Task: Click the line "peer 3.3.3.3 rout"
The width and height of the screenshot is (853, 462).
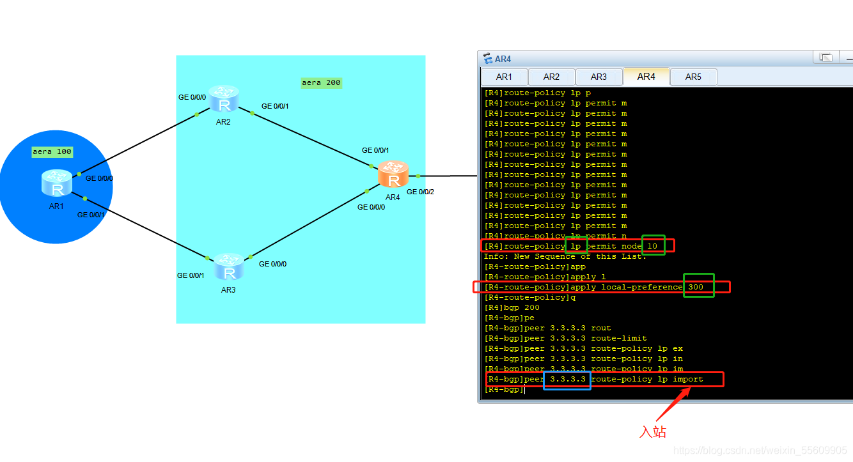Action: point(547,328)
